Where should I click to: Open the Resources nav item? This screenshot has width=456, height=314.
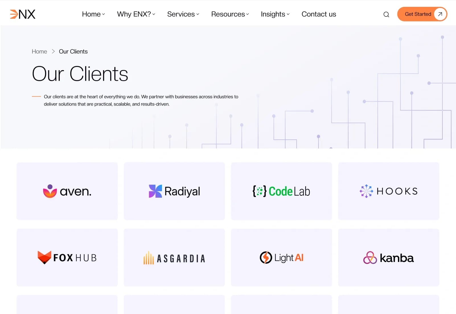pos(228,14)
